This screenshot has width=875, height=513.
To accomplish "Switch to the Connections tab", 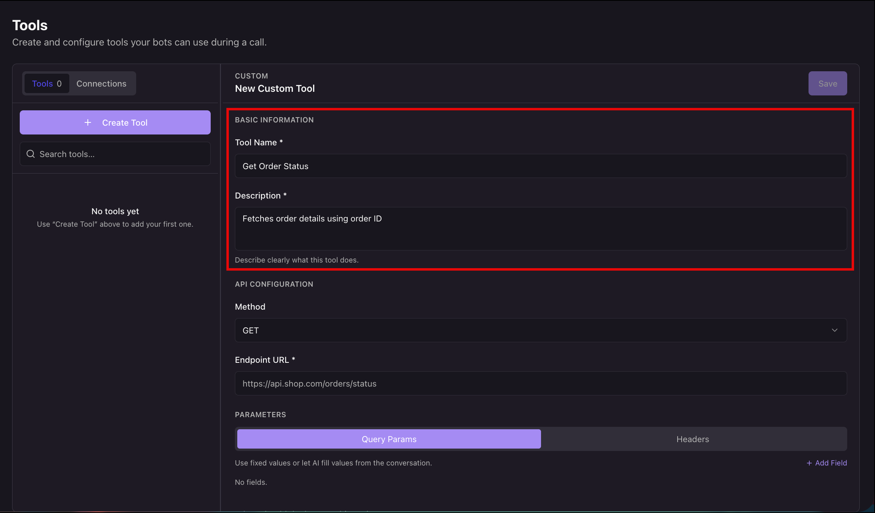I will (102, 83).
